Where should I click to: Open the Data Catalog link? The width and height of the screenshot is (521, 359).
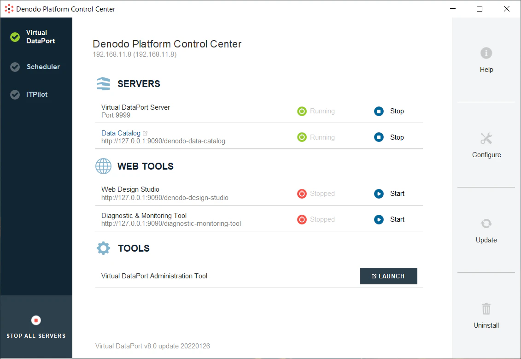pos(121,133)
